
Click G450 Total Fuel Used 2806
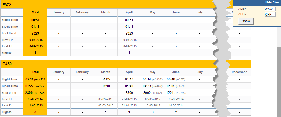(35, 93)
